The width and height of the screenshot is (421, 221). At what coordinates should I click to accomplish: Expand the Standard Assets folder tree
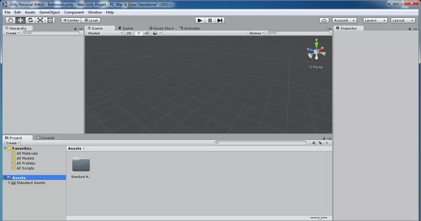[10, 183]
